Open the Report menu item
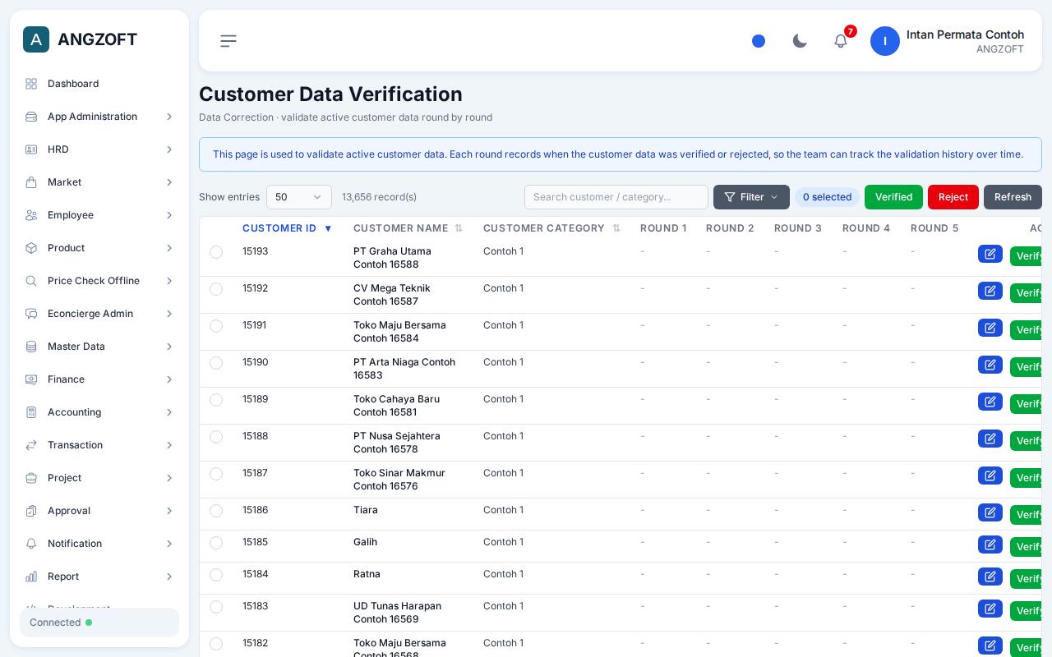 click(99, 577)
